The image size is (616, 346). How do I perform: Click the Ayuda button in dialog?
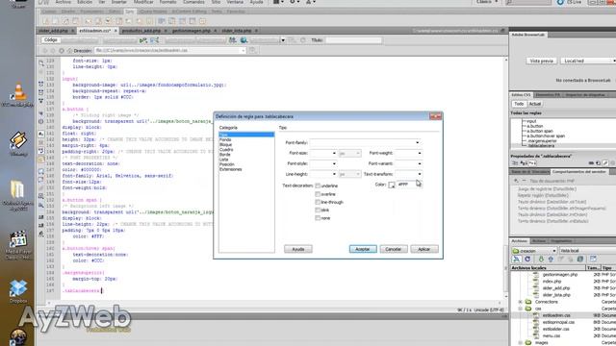pos(298,249)
